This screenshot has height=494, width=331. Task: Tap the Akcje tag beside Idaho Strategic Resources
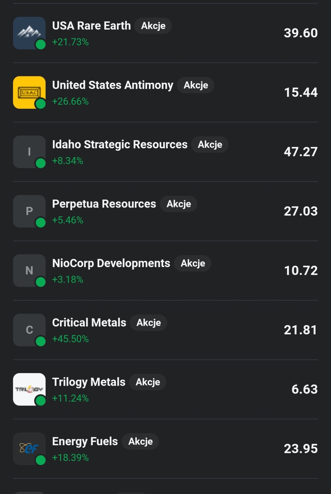(x=210, y=144)
